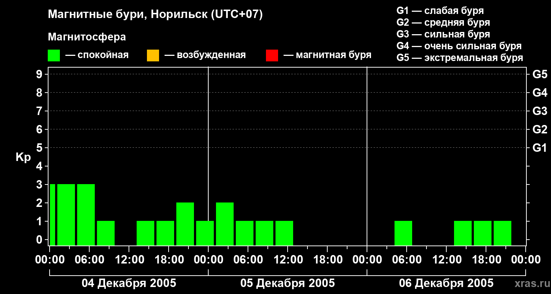This screenshot has width=551, height=294.
Task: Click the Kp 3 bar around 06:00 on 04 December
Action: [86, 215]
